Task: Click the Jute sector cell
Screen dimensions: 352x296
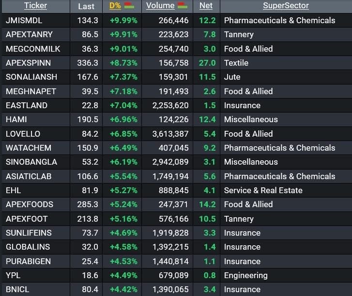Action: pyautogui.click(x=232, y=77)
